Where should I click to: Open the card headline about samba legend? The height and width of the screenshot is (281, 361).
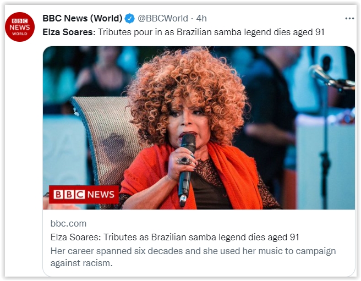click(174, 237)
